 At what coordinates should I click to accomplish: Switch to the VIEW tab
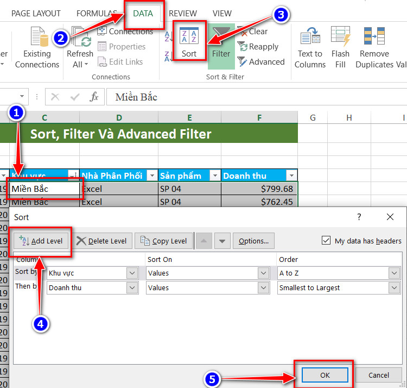coord(222,13)
